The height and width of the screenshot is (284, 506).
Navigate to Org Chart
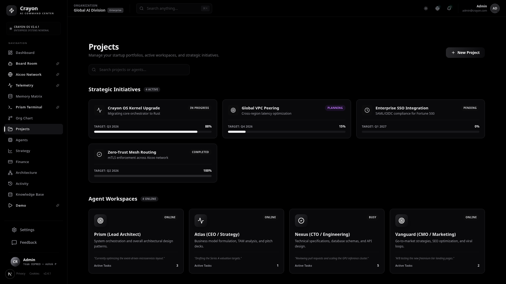[x=34, y=118]
